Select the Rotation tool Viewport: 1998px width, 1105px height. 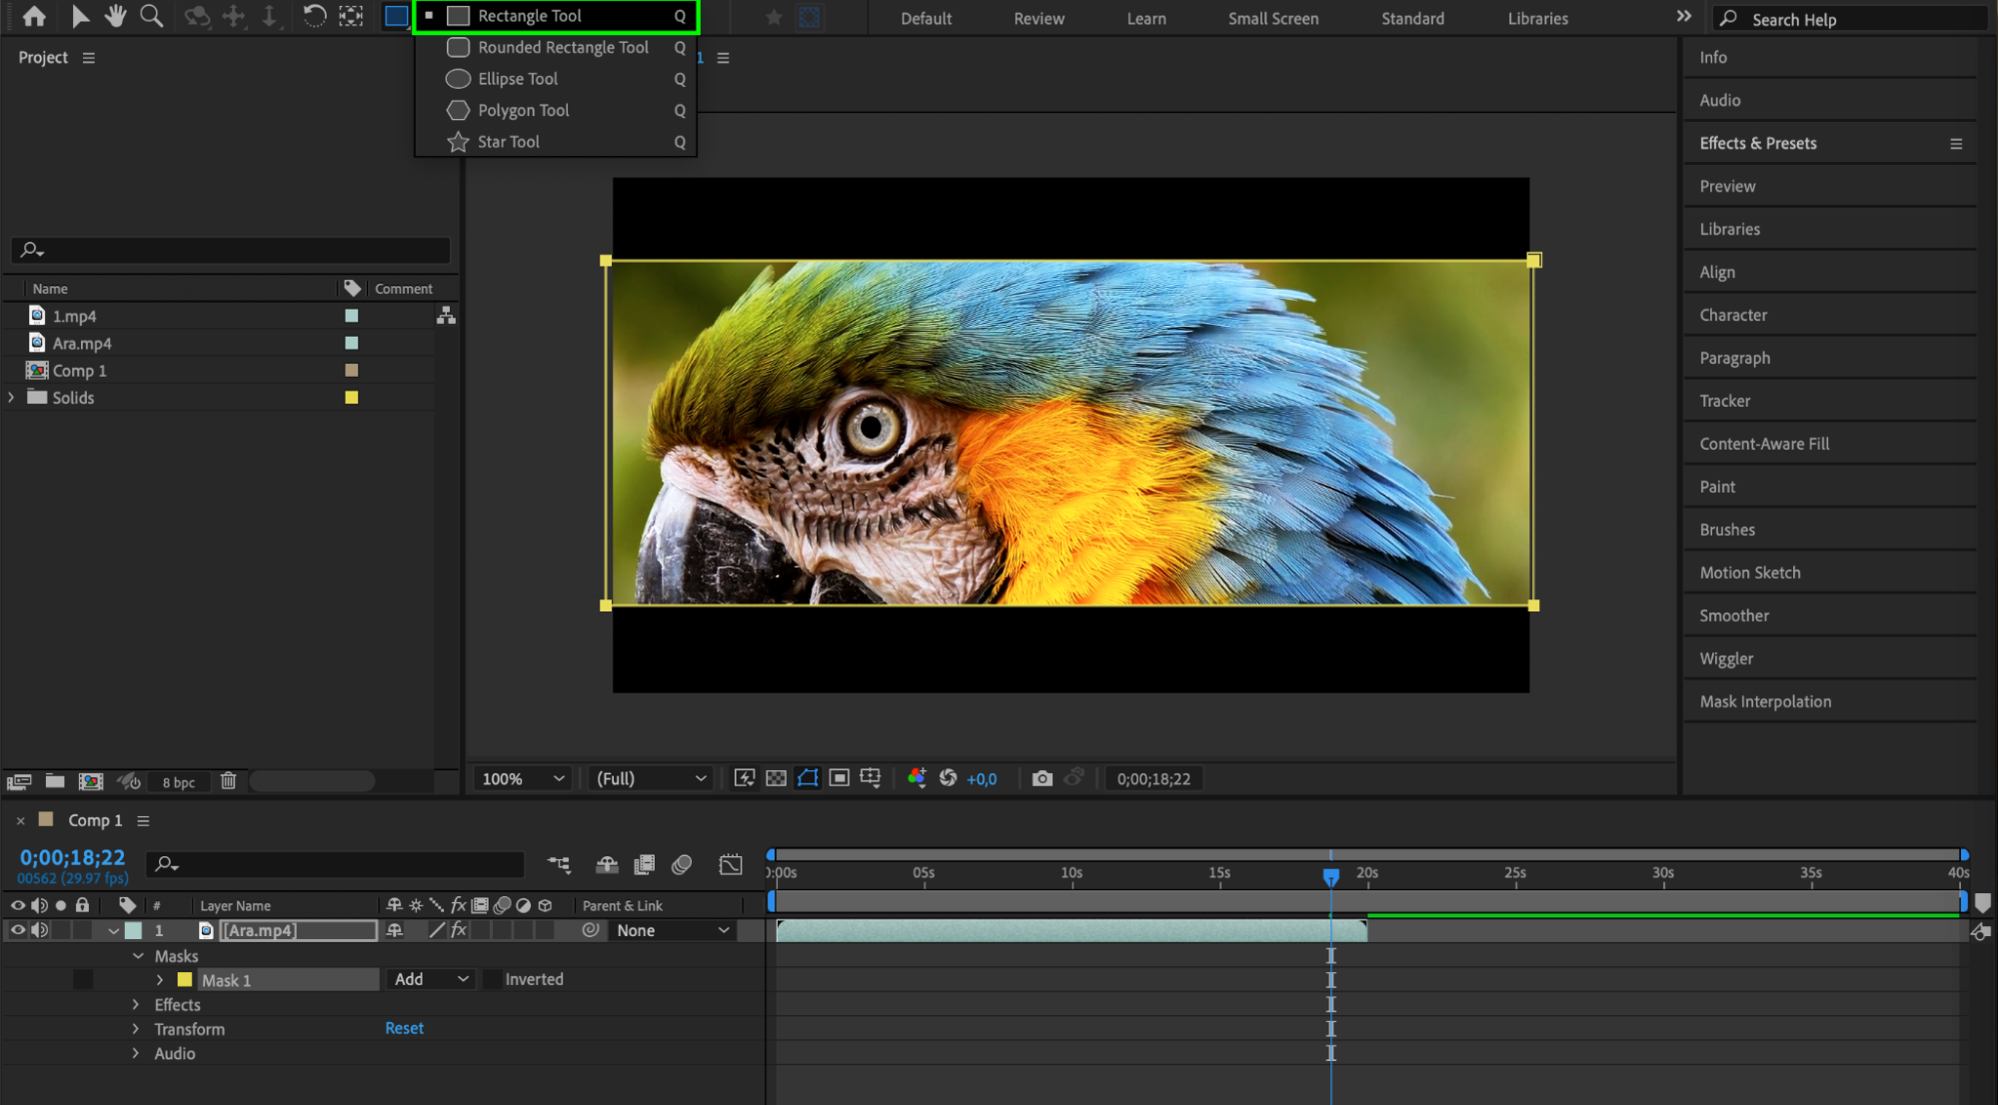tap(314, 16)
